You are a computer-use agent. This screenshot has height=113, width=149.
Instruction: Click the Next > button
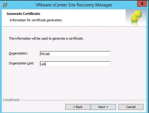coord(103,107)
